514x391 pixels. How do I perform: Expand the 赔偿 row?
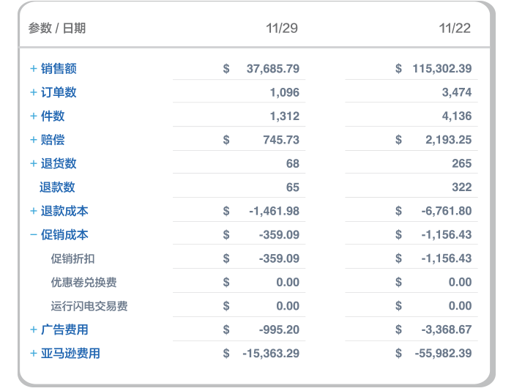point(33,140)
